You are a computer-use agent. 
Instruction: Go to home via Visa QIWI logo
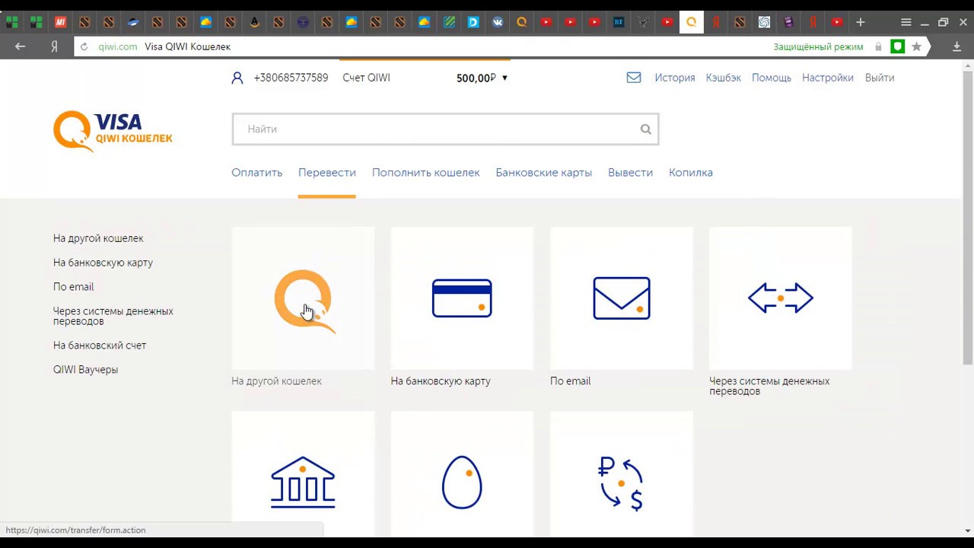click(x=113, y=131)
